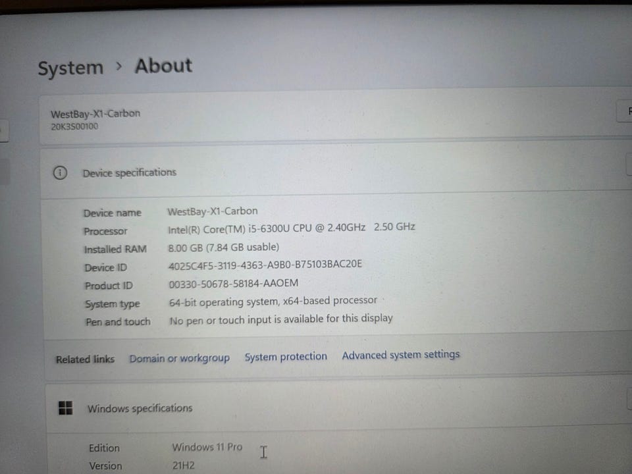The image size is (632, 474).
Task: Click the WestBay-X1-Carbon title in top card
Action: (95, 114)
